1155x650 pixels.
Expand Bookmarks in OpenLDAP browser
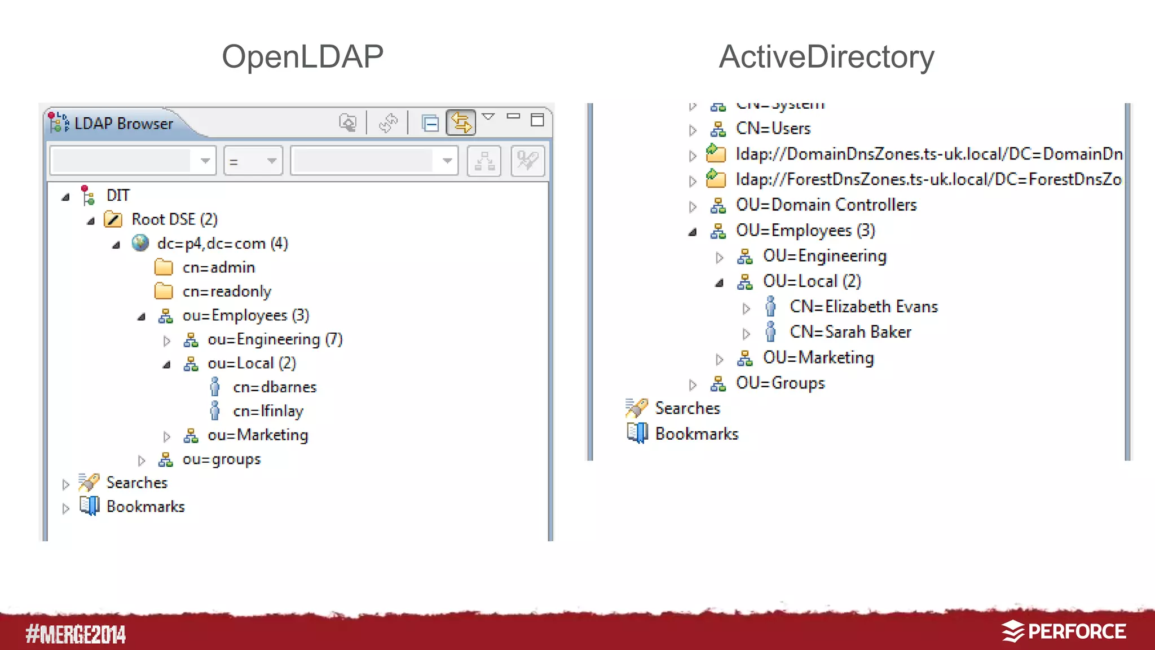tap(65, 508)
